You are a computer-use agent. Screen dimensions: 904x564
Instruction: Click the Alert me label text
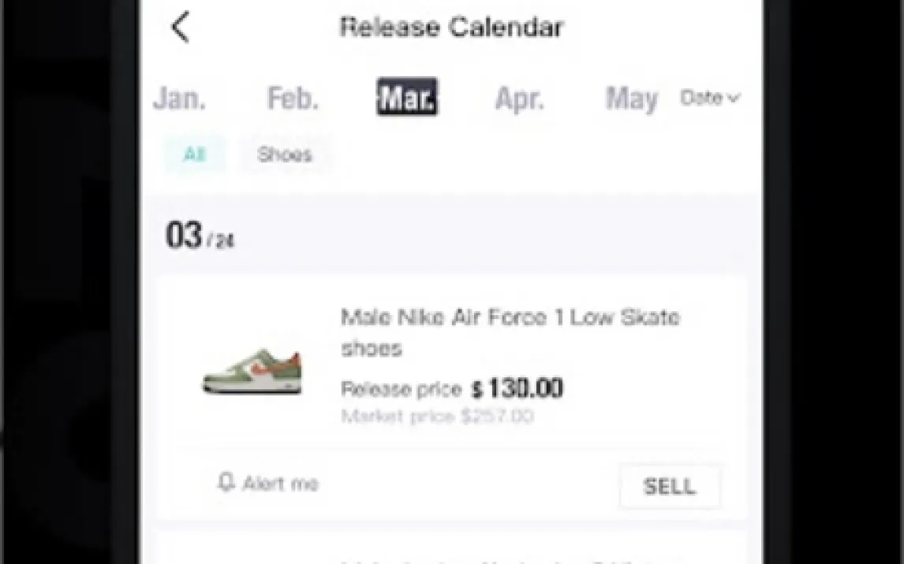click(x=280, y=484)
